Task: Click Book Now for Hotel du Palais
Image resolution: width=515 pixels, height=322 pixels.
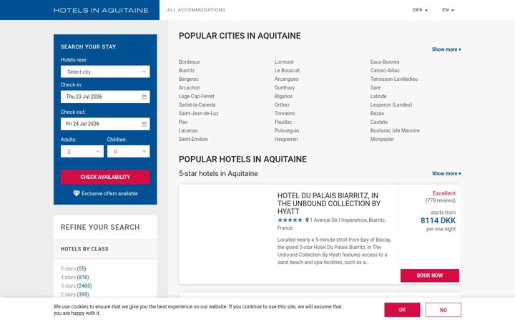Action: pyautogui.click(x=430, y=275)
